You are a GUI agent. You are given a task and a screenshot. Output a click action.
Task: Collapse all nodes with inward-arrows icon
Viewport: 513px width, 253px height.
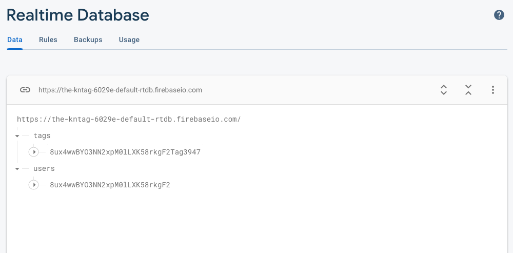(x=468, y=90)
